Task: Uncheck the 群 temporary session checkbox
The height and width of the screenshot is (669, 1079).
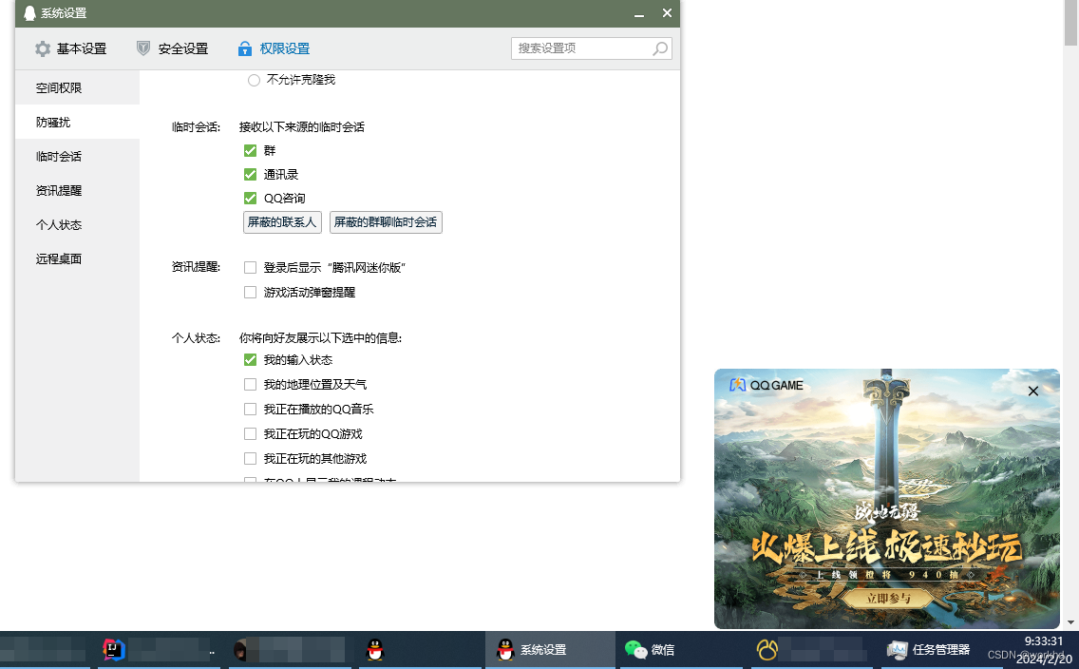Action: 251,151
